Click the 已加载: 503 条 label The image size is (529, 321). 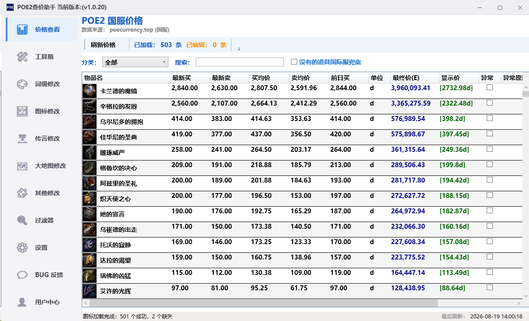coord(158,45)
